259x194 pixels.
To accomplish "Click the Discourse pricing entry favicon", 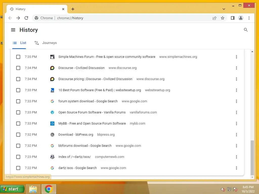I will (x=52, y=79).
